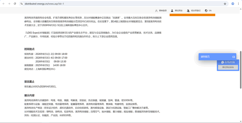Open the Chrome profile avatar
Image resolution: width=242 pixels, height=123 pixels.
233,4
